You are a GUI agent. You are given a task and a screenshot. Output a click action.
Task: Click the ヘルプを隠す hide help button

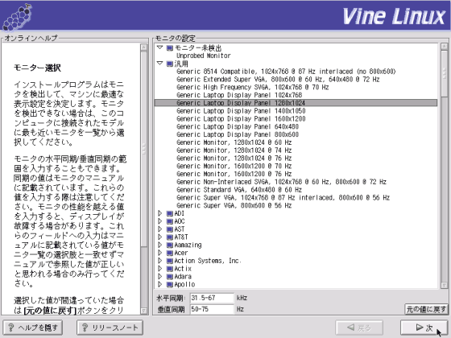point(33,328)
